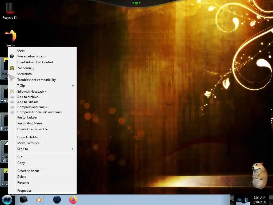Select Move To folder...
Image resolution: width=273 pixels, height=205 pixels.
pyautogui.click(x=42, y=143)
